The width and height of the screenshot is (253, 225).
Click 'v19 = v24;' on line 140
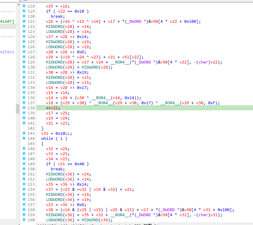pyautogui.click(x=58, y=118)
